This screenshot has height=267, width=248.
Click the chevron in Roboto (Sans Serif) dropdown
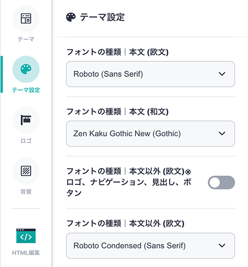point(222,74)
